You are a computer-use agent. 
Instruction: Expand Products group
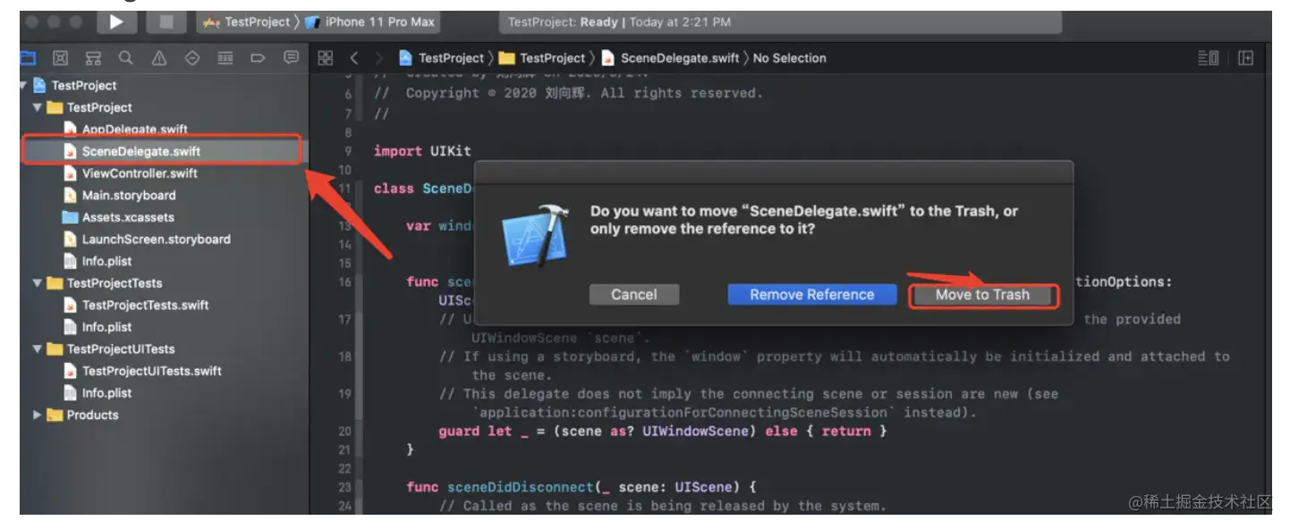coord(38,415)
